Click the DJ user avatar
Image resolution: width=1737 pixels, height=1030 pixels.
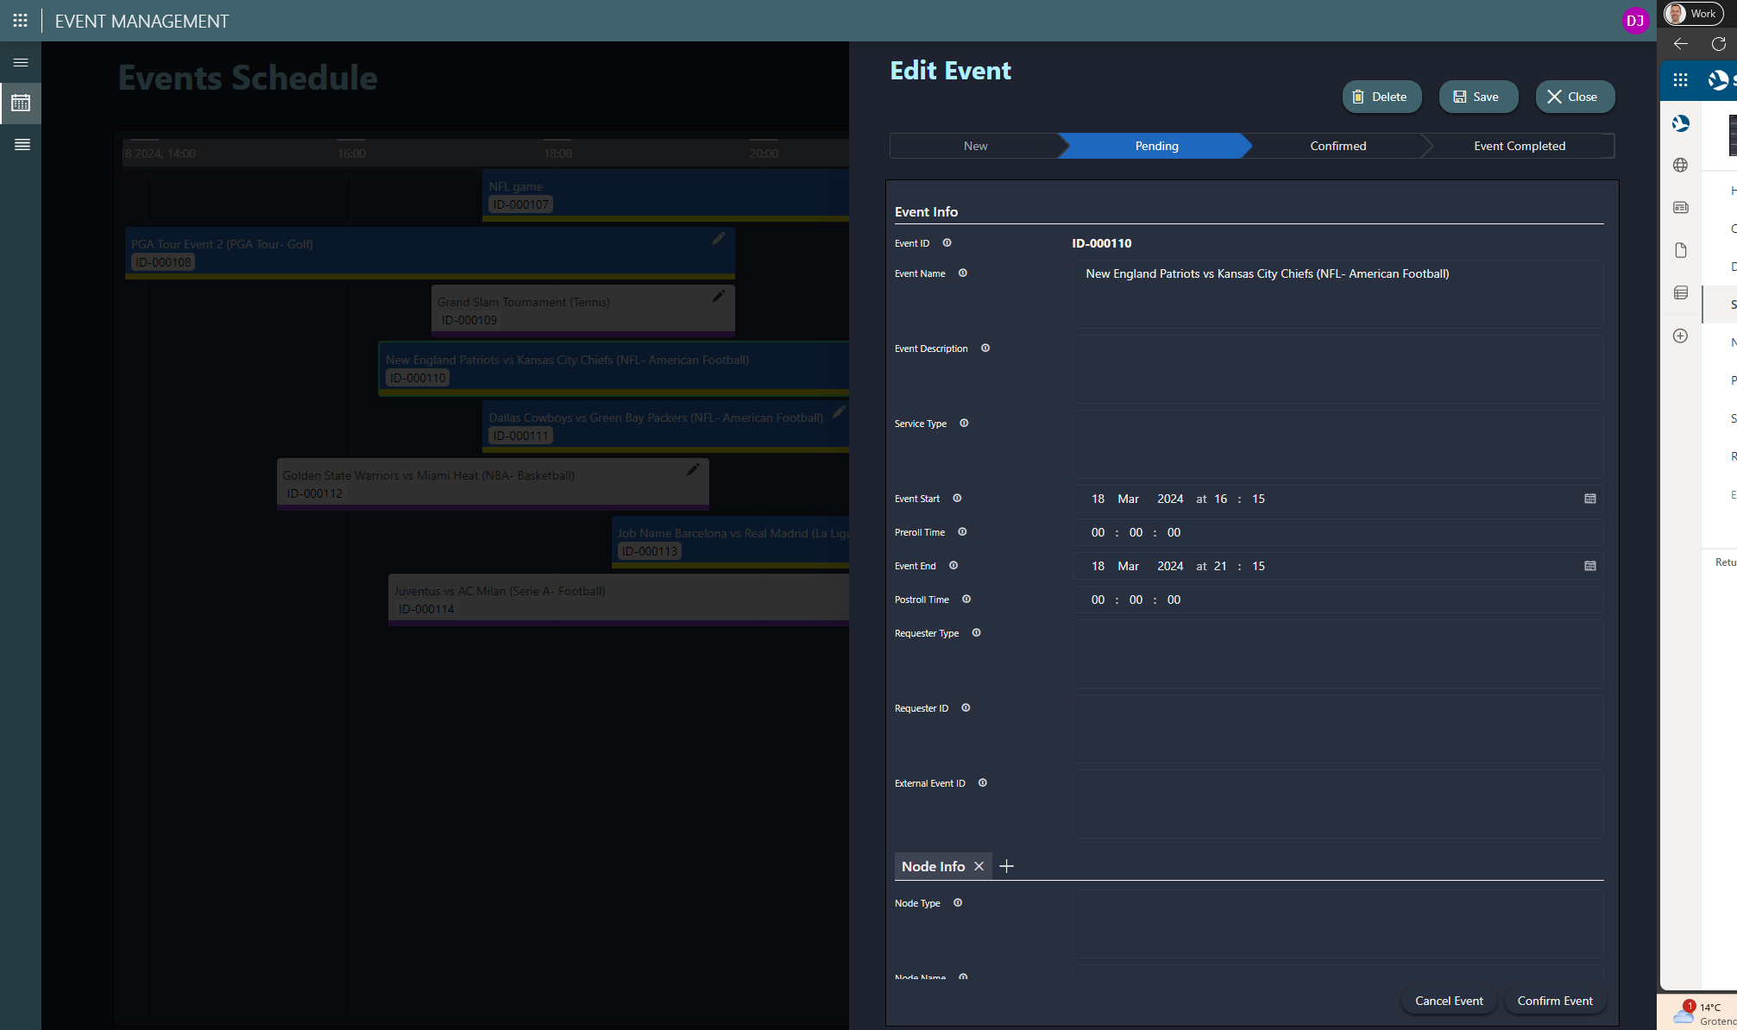pos(1634,21)
